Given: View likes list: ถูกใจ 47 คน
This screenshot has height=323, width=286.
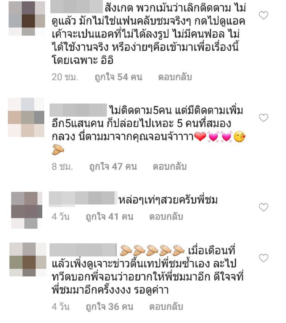Looking at the screenshot, I should tap(113, 167).
